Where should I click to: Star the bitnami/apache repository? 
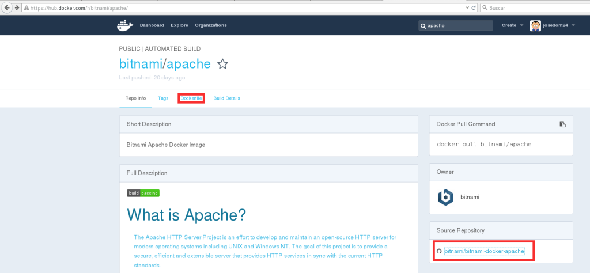[x=223, y=64]
